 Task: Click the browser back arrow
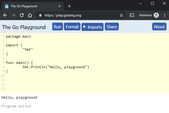(x=5, y=15)
